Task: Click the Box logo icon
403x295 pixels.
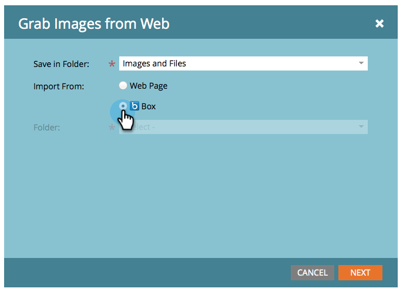Action: 135,106
